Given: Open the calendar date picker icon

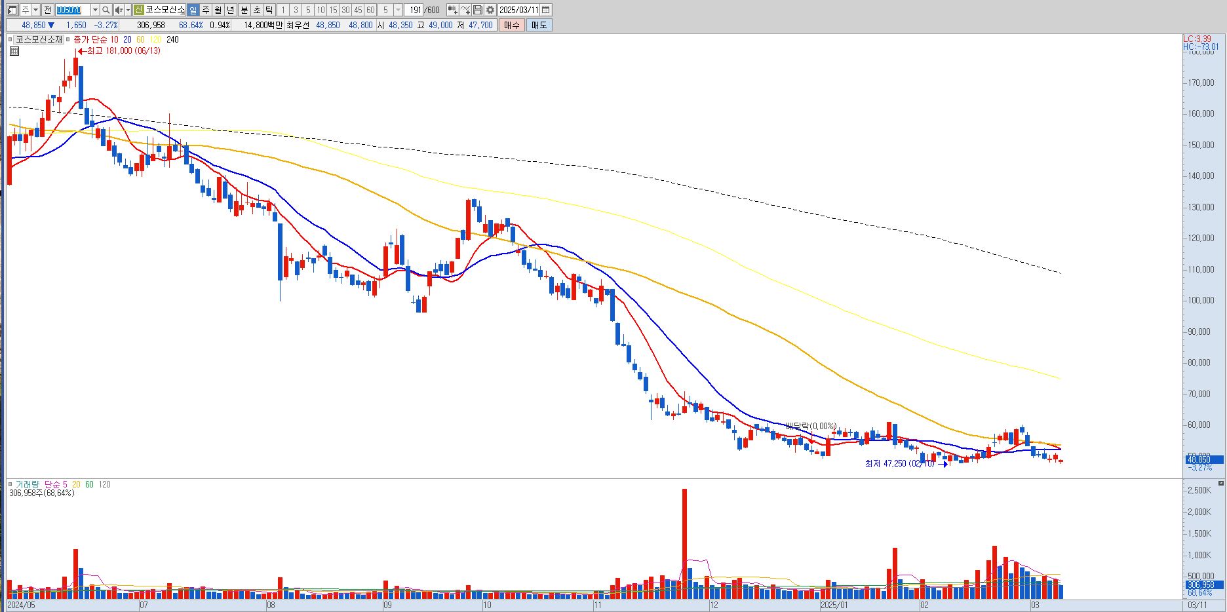Looking at the screenshot, I should click(546, 10).
